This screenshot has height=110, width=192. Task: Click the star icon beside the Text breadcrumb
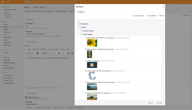[46, 7]
